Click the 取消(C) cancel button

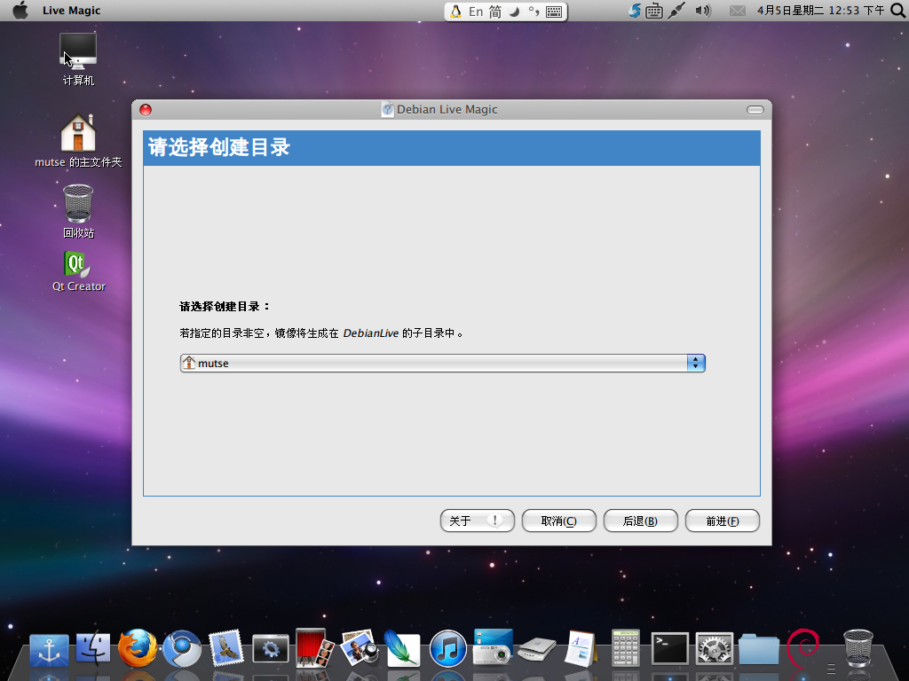point(559,521)
